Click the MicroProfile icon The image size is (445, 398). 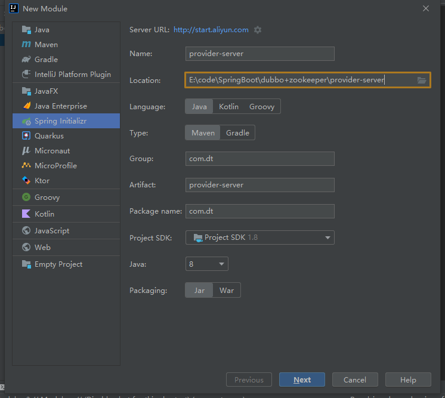click(26, 165)
